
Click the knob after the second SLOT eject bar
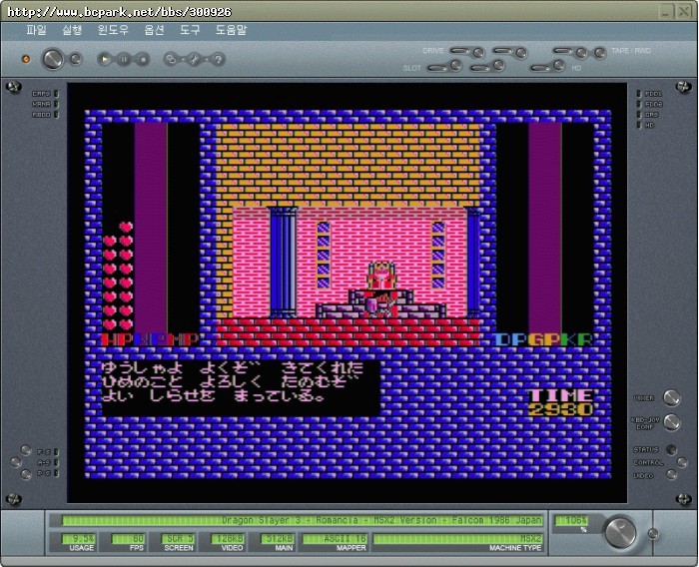click(x=499, y=66)
